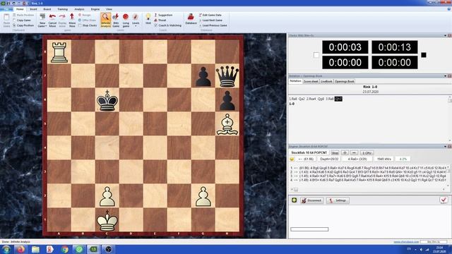Click the Move Now icon

(x=72, y=17)
